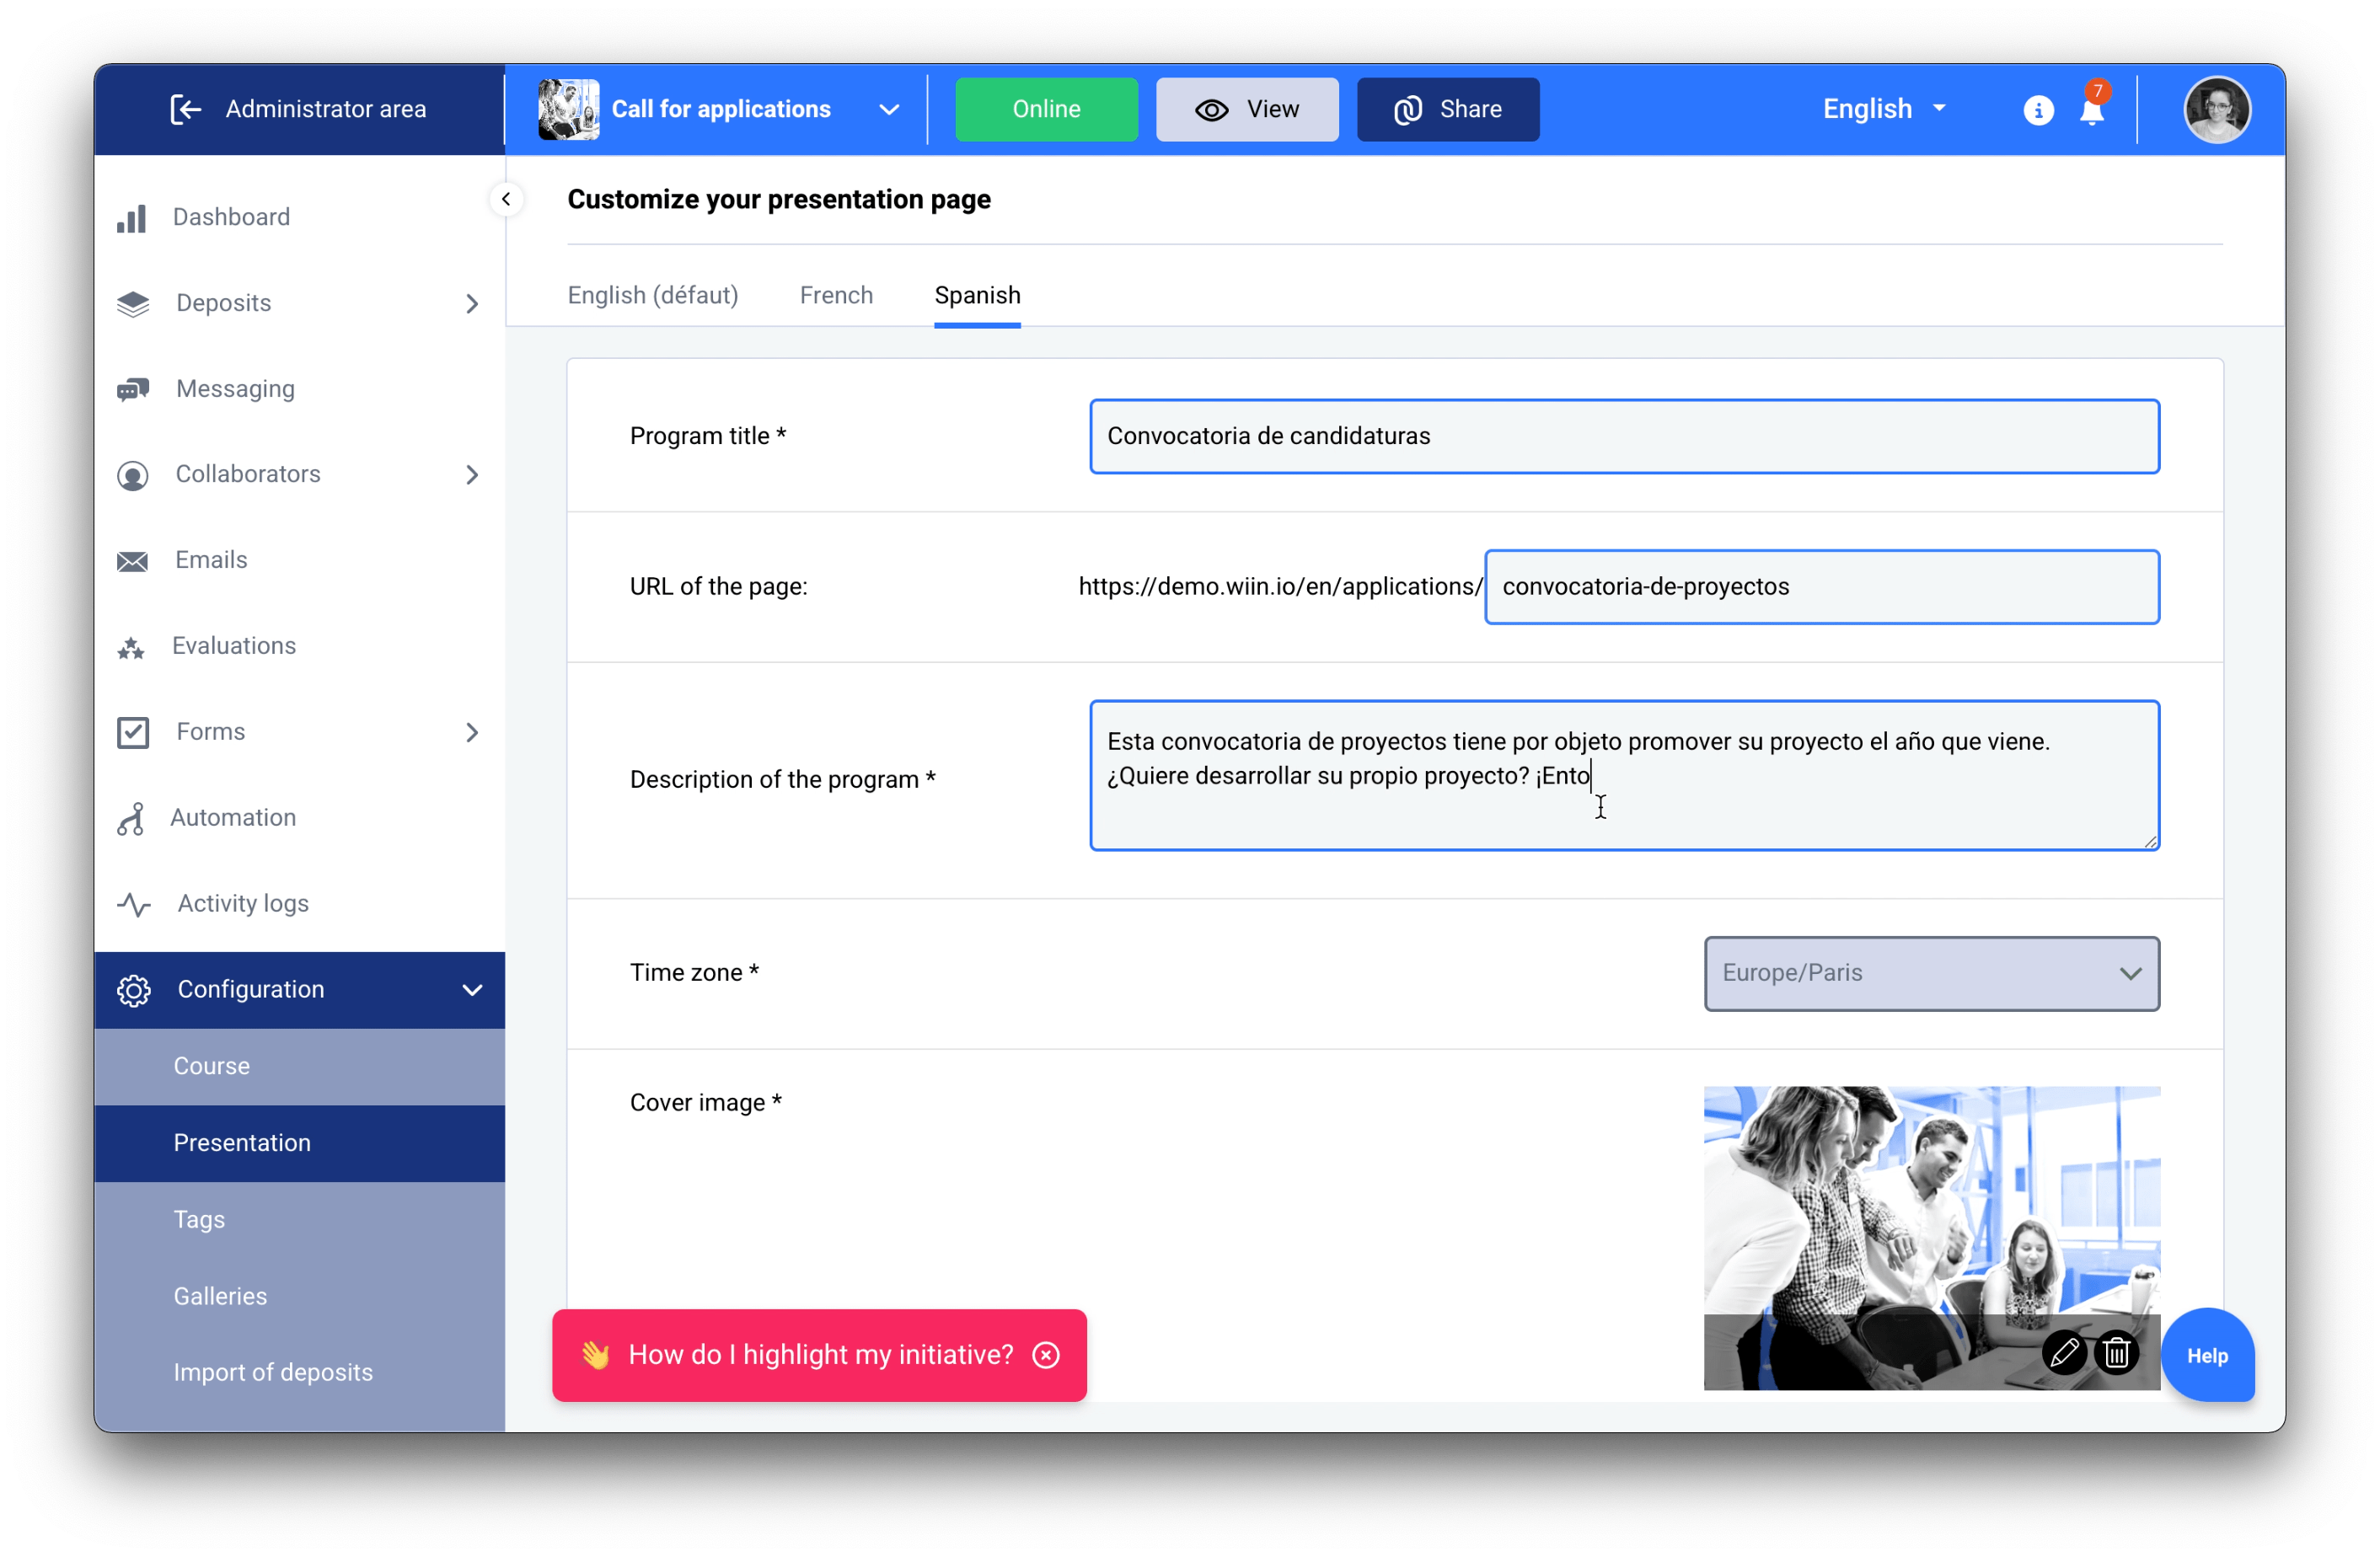The width and height of the screenshot is (2380, 1557).
Task: Switch to the English (défaut) tab
Action: click(x=652, y=295)
